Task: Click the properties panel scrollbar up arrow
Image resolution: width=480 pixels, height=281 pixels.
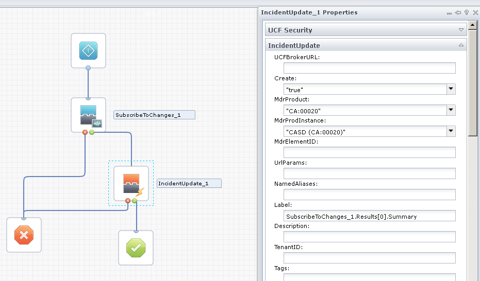Action: click(473, 25)
